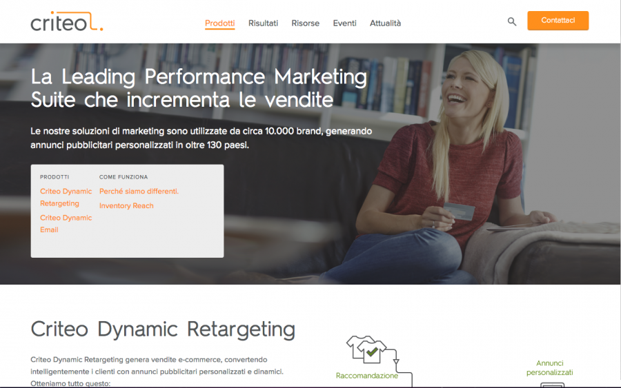Go to Risultati in navigation
This screenshot has width=621, height=388.
tap(263, 23)
